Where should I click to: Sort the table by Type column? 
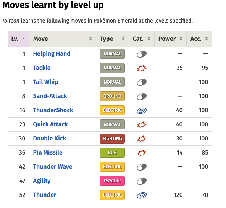[112, 39]
